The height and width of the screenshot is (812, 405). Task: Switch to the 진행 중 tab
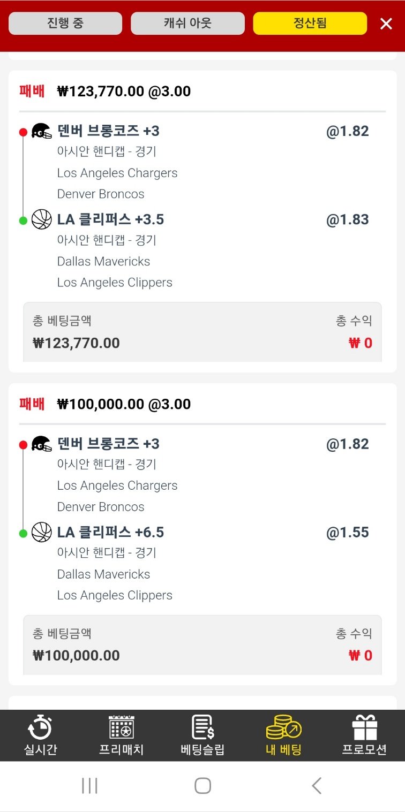click(65, 24)
